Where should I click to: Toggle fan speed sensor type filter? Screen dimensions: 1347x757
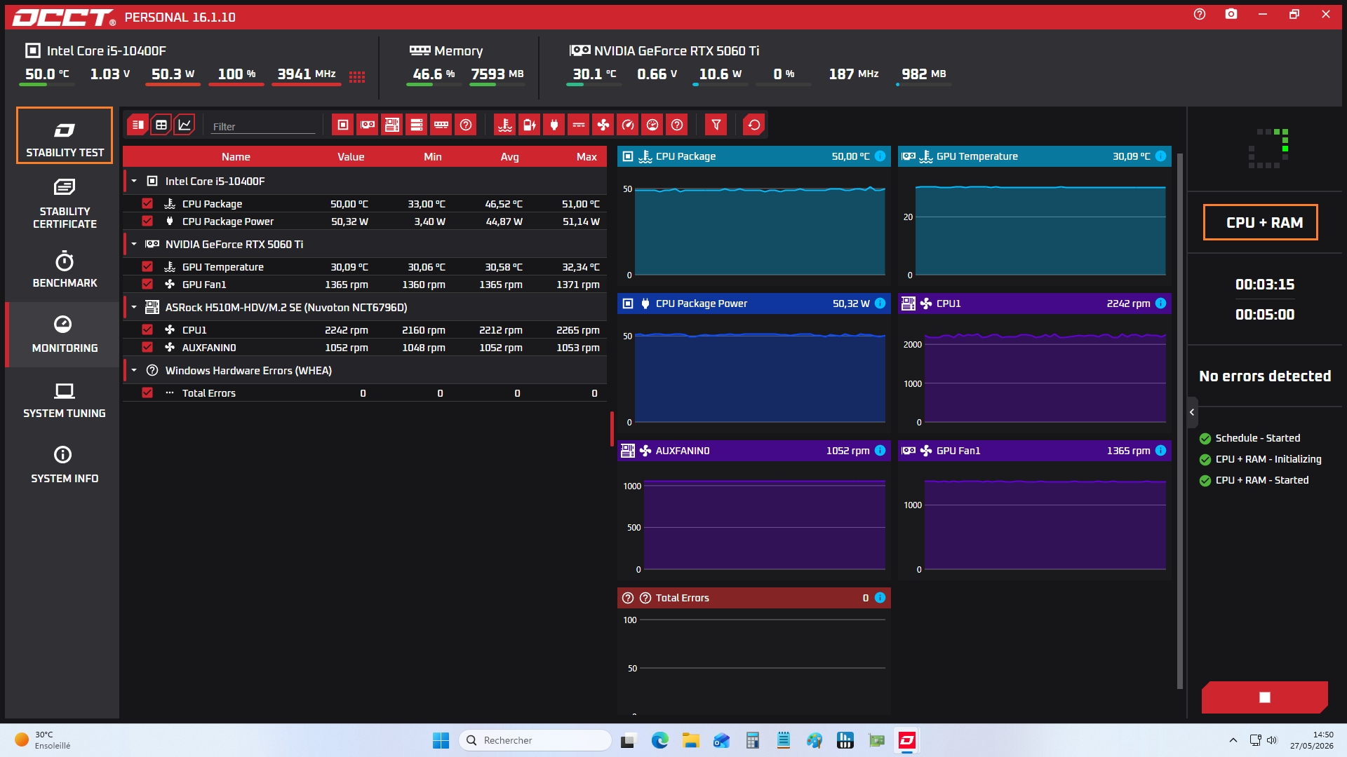603,125
